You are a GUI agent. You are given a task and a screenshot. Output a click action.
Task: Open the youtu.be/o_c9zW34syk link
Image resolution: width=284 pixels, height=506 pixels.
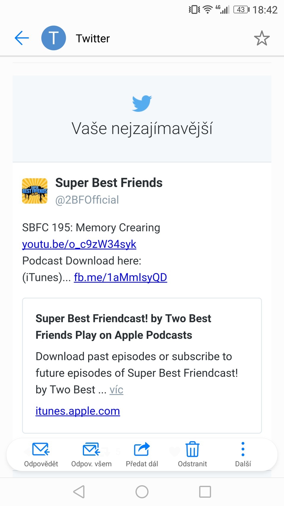[79, 244]
